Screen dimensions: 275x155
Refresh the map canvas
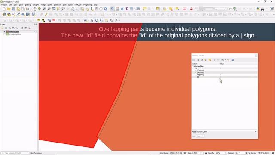(x=106, y=9)
